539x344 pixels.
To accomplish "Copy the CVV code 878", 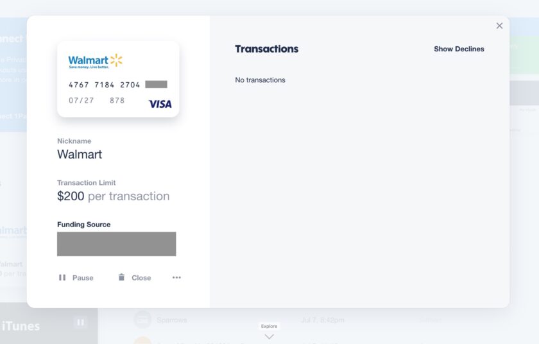I will (x=117, y=100).
